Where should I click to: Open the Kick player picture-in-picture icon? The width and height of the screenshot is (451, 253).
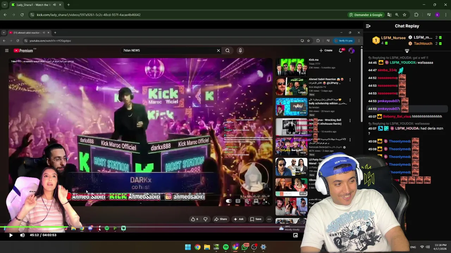(x=296, y=235)
